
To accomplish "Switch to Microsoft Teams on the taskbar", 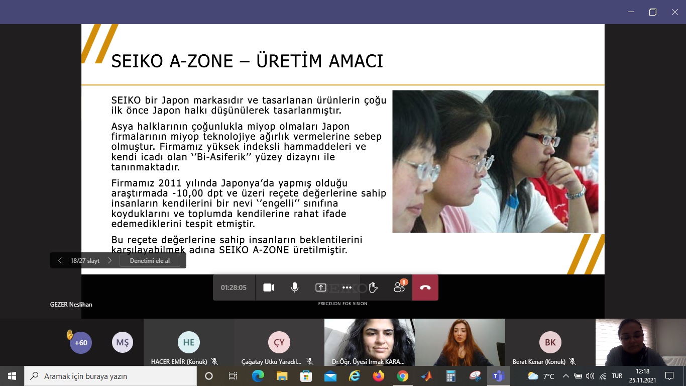I will pyautogui.click(x=499, y=376).
